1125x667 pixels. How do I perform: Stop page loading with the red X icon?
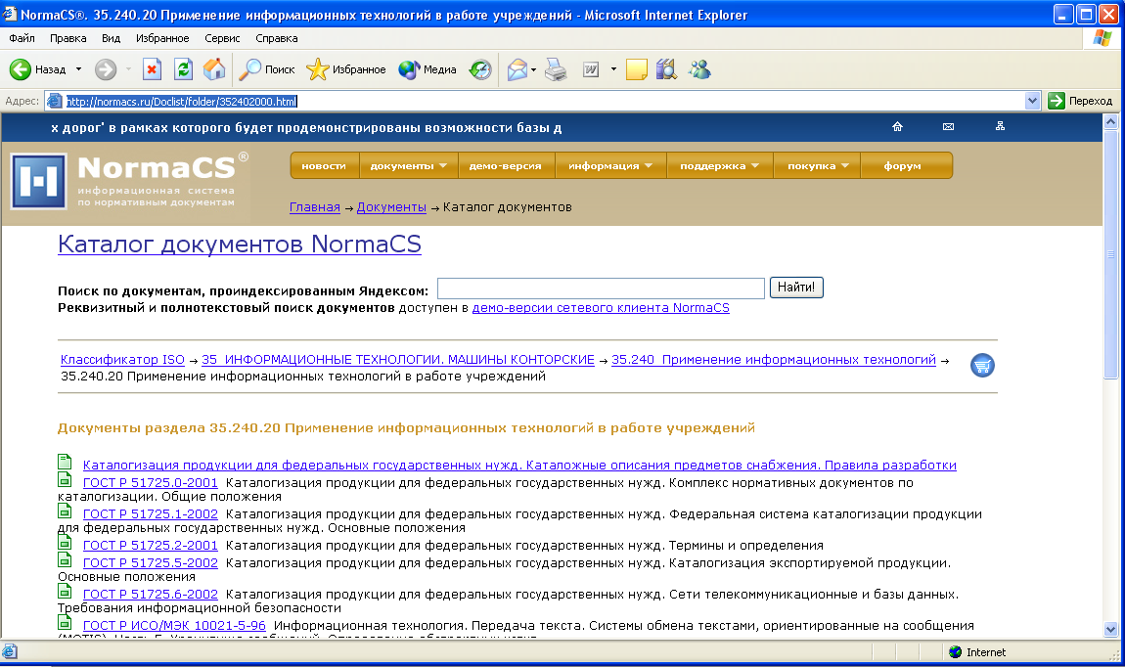click(152, 69)
